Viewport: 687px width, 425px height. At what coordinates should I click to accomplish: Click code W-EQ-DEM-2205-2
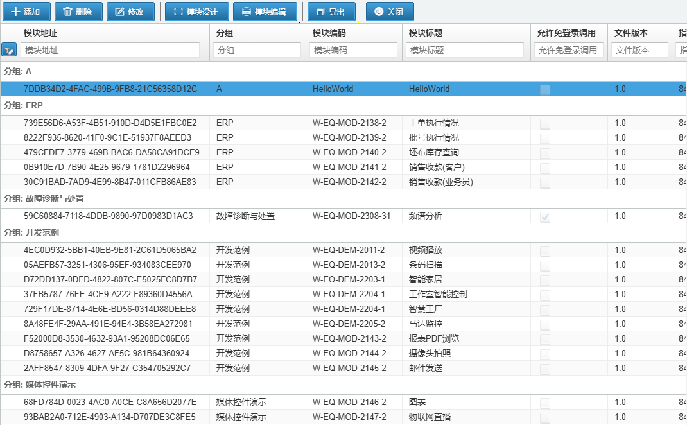coord(349,324)
